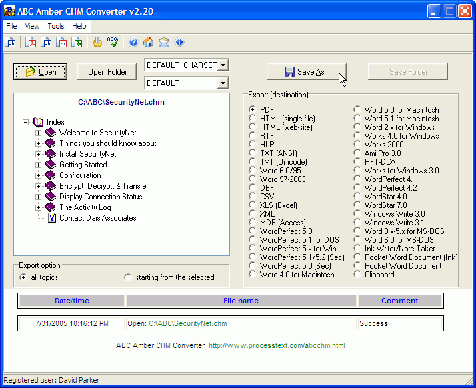The height and width of the screenshot is (388, 476).
Task: Select the Contact Dais Associates topic
Action: pyautogui.click(x=98, y=218)
